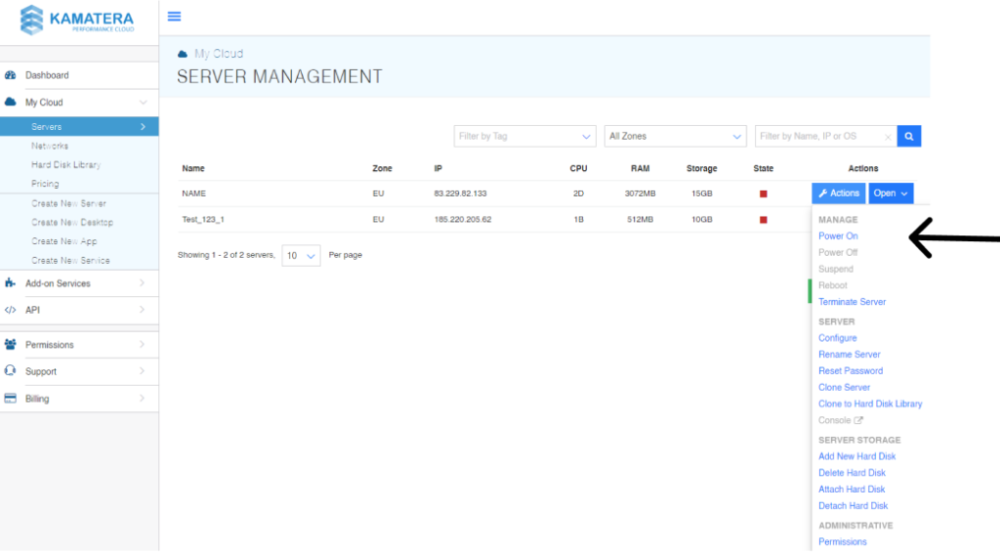Expand the Open split button

click(x=891, y=193)
